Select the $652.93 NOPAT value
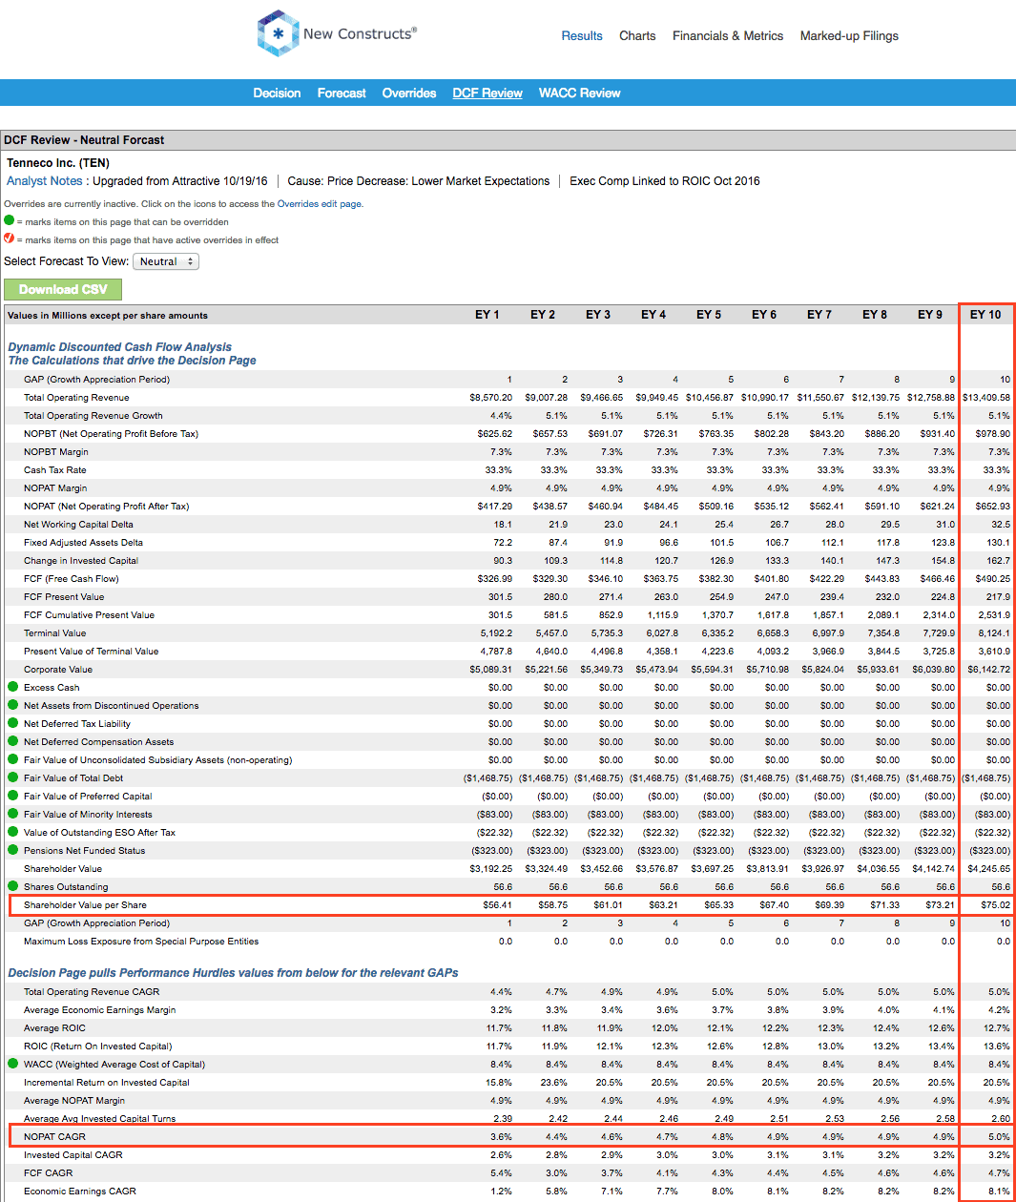The image size is (1016, 1202). tap(993, 507)
